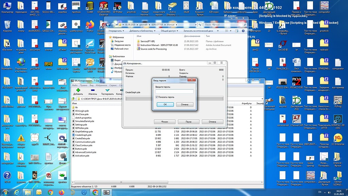The image size is (348, 196).
Task: Click the Пауза button in copy dialog
Action: [x=188, y=121]
